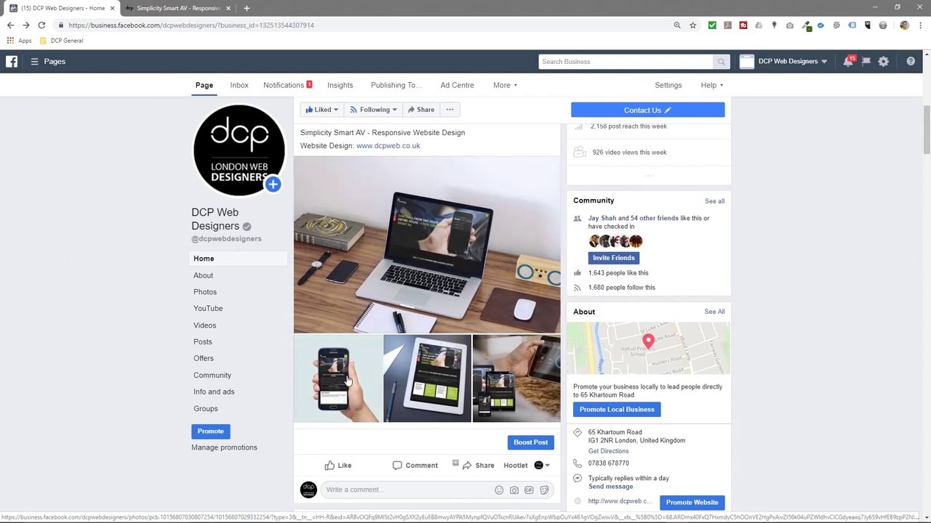Click the browser zoom magnifier icon

677,25
